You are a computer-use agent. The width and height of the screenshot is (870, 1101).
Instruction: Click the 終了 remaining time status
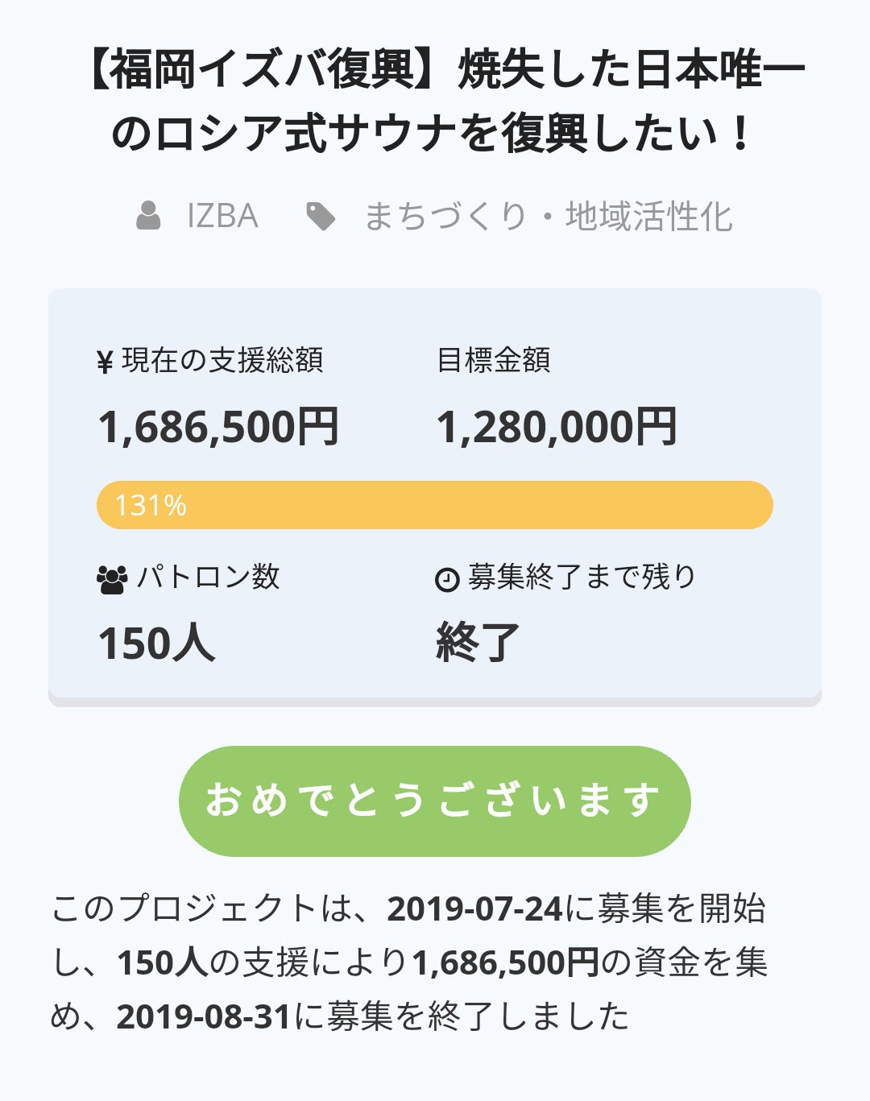(478, 644)
